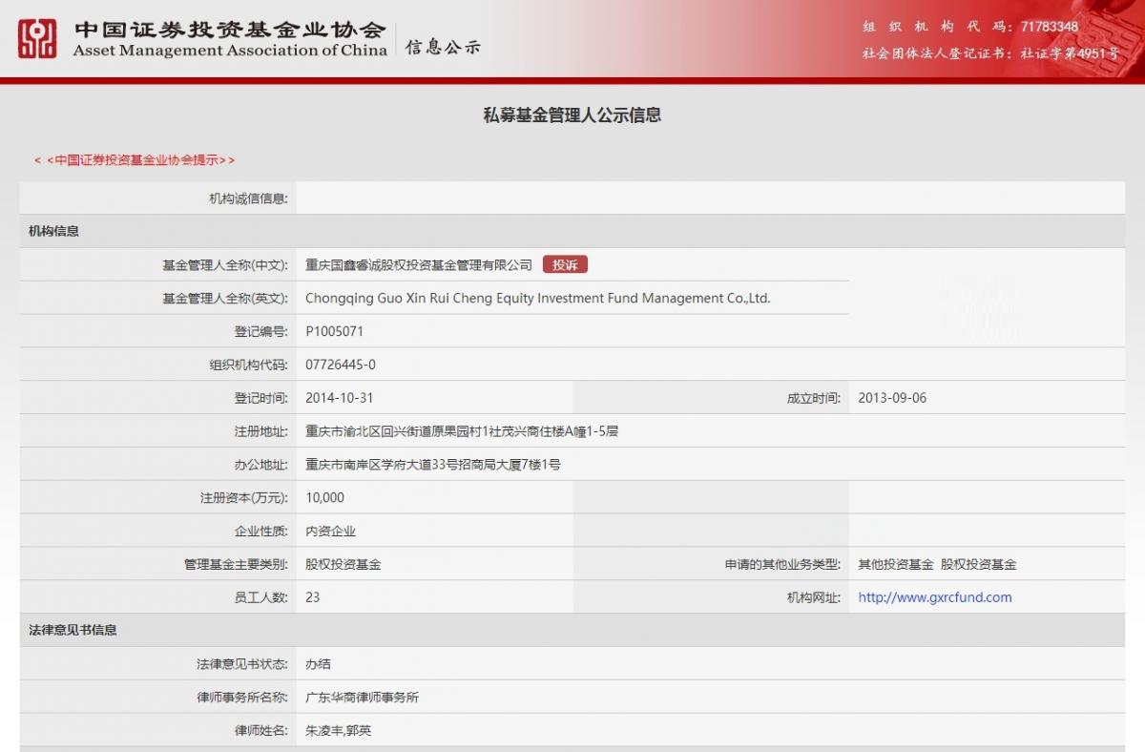Select organization code 07726445-0
Screen dimensions: 1145x752
(x=341, y=365)
